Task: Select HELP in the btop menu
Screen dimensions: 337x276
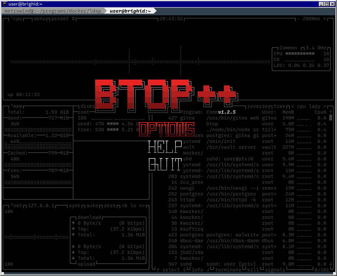Action: click(x=165, y=147)
